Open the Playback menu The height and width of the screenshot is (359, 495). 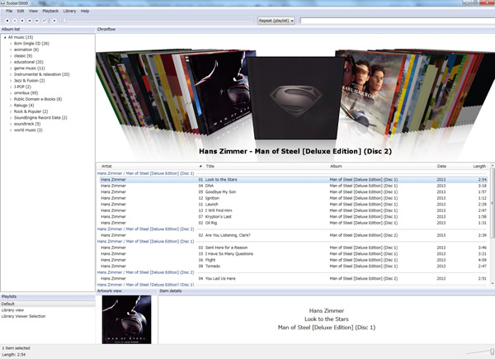[50, 11]
